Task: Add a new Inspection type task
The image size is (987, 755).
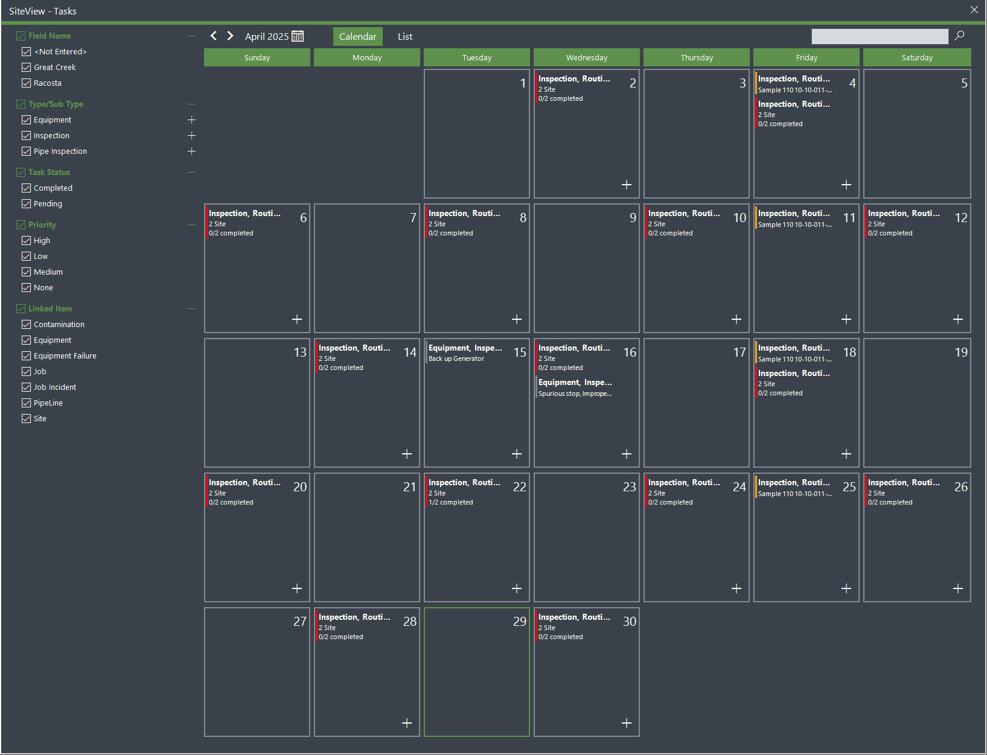Action: 191,135
